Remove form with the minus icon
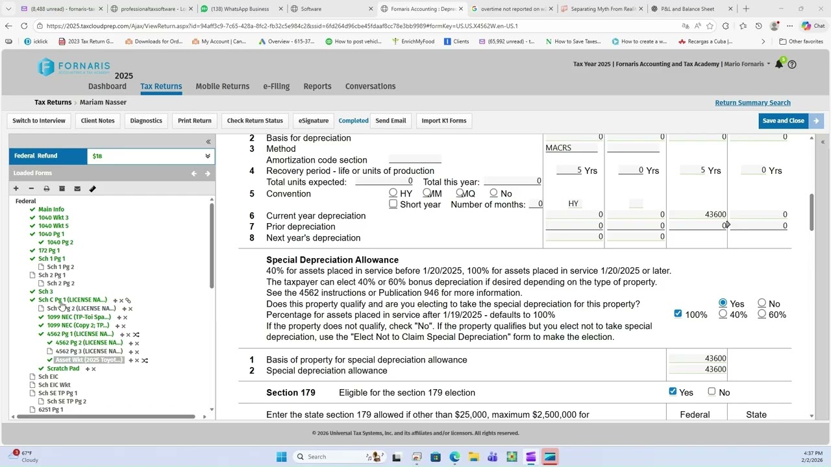The image size is (831, 467). coord(31,189)
